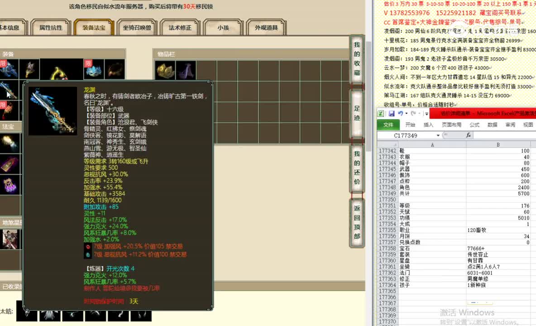Expand the Name Box dropdown arrow
Image resolution: width=536 pixels, height=326 pixels.
[x=438, y=136]
